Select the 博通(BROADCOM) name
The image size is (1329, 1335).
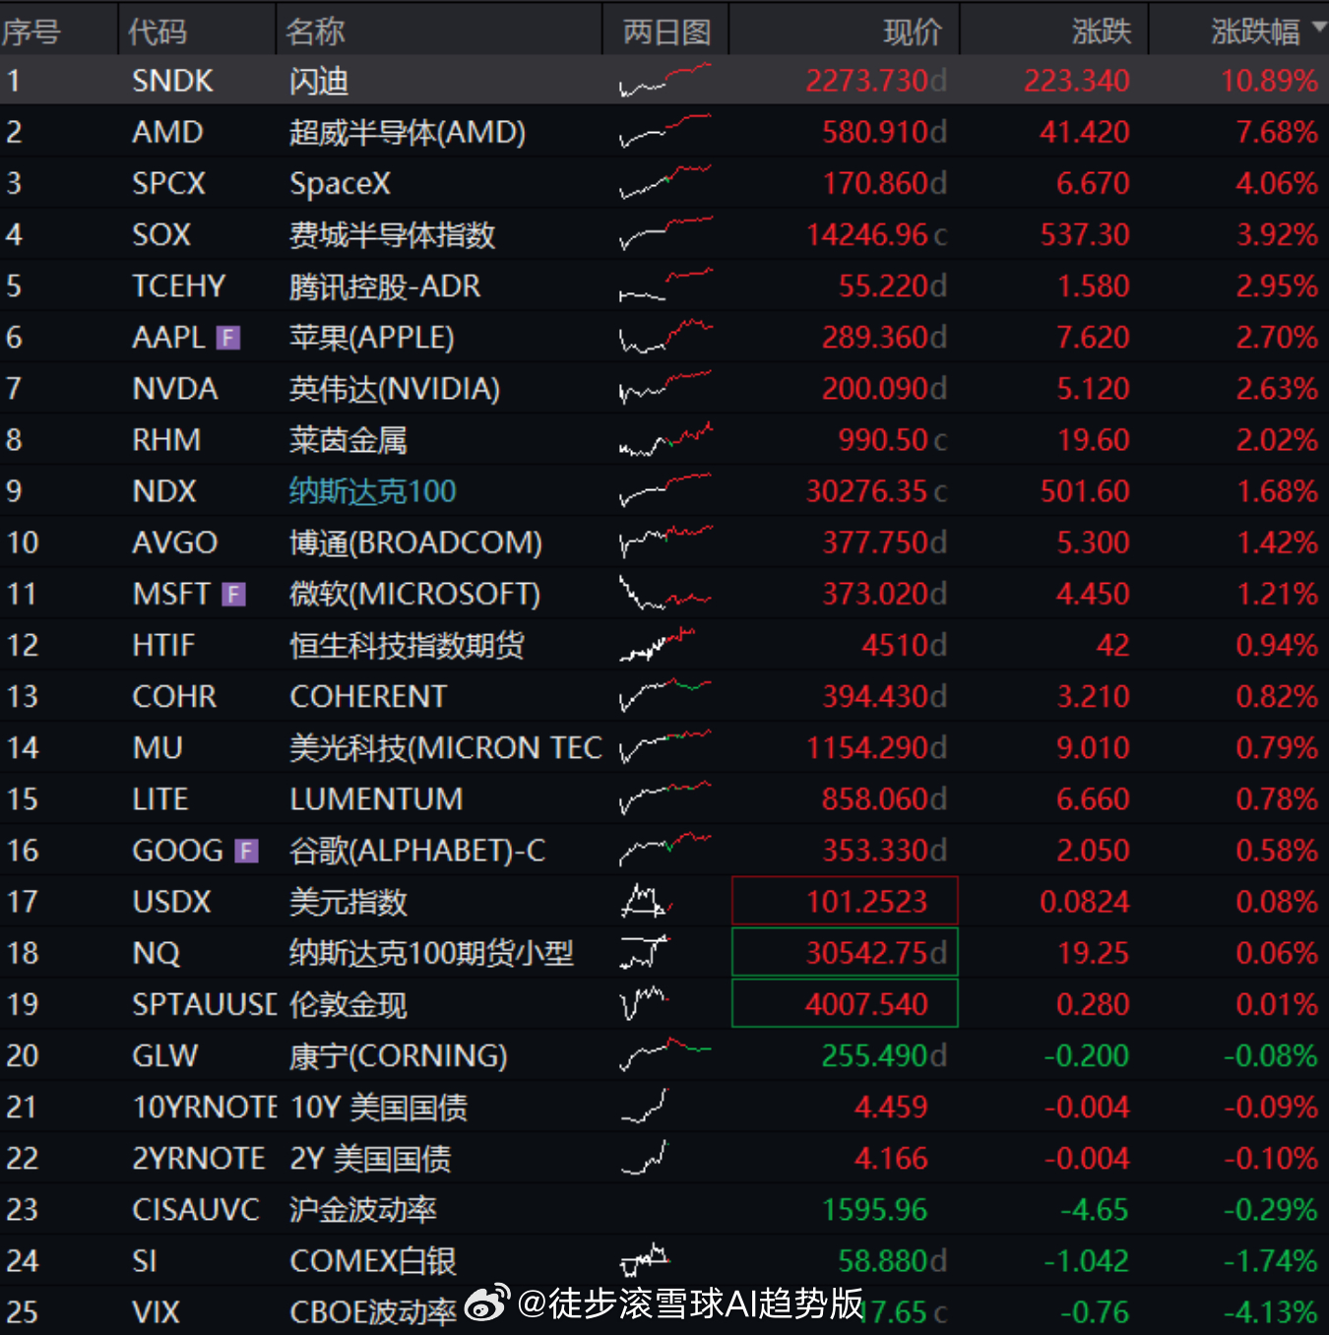[x=415, y=542]
